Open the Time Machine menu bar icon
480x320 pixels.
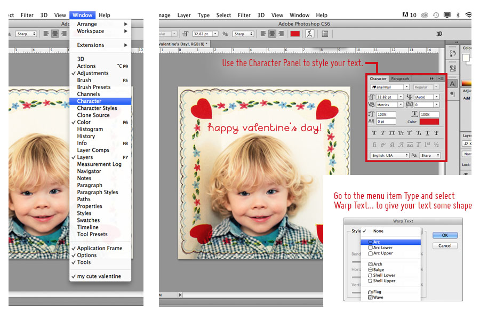tap(436, 15)
